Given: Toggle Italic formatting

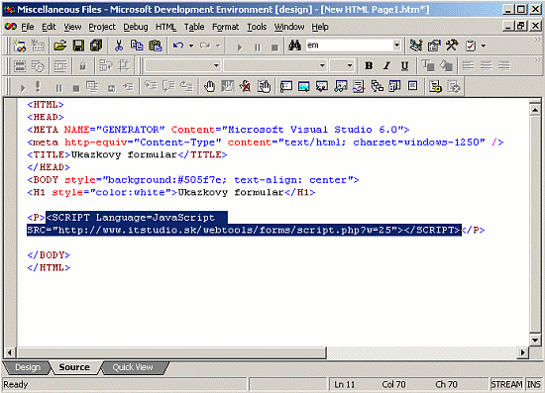Looking at the screenshot, I should pos(386,65).
